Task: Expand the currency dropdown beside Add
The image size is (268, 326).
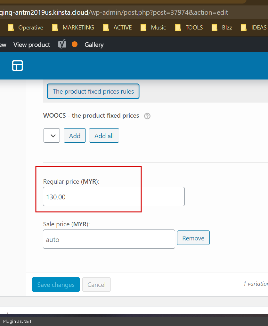Action: (52, 136)
